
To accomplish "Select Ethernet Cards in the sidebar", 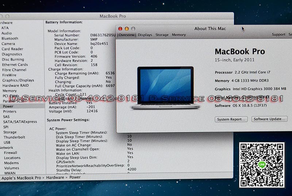I will coord(15,65).
